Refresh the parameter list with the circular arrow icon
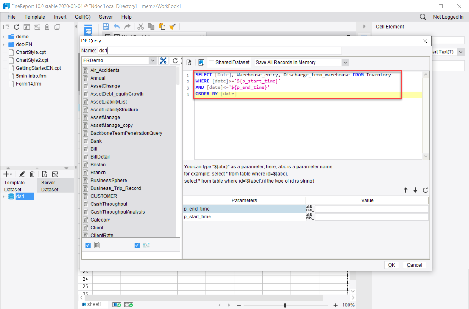This screenshot has width=469, height=309. point(425,190)
